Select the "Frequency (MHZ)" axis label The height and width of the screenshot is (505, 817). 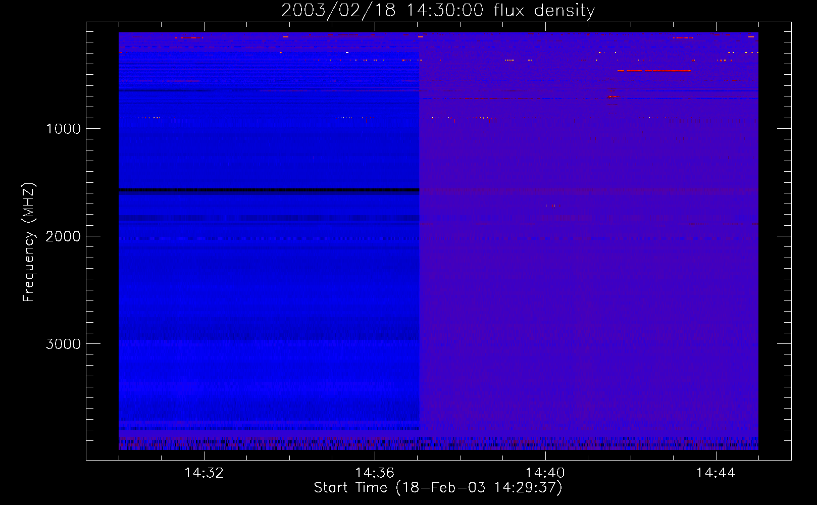pos(29,242)
